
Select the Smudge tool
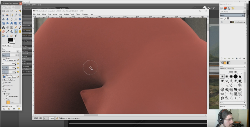point(12,36)
